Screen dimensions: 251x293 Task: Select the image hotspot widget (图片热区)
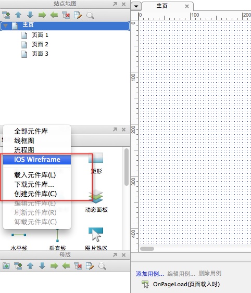click(96, 239)
